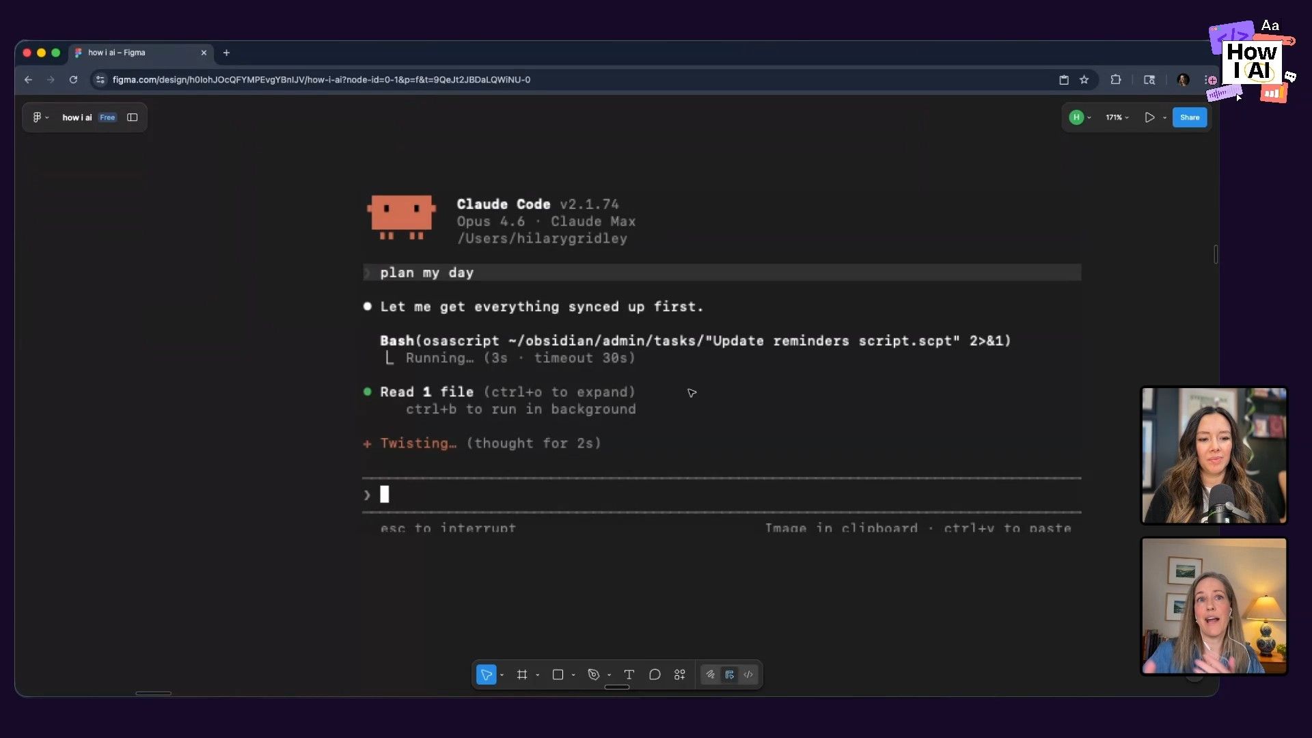The height and width of the screenshot is (738, 1312).
Task: Bookmark this page with star icon
Action: coord(1084,80)
